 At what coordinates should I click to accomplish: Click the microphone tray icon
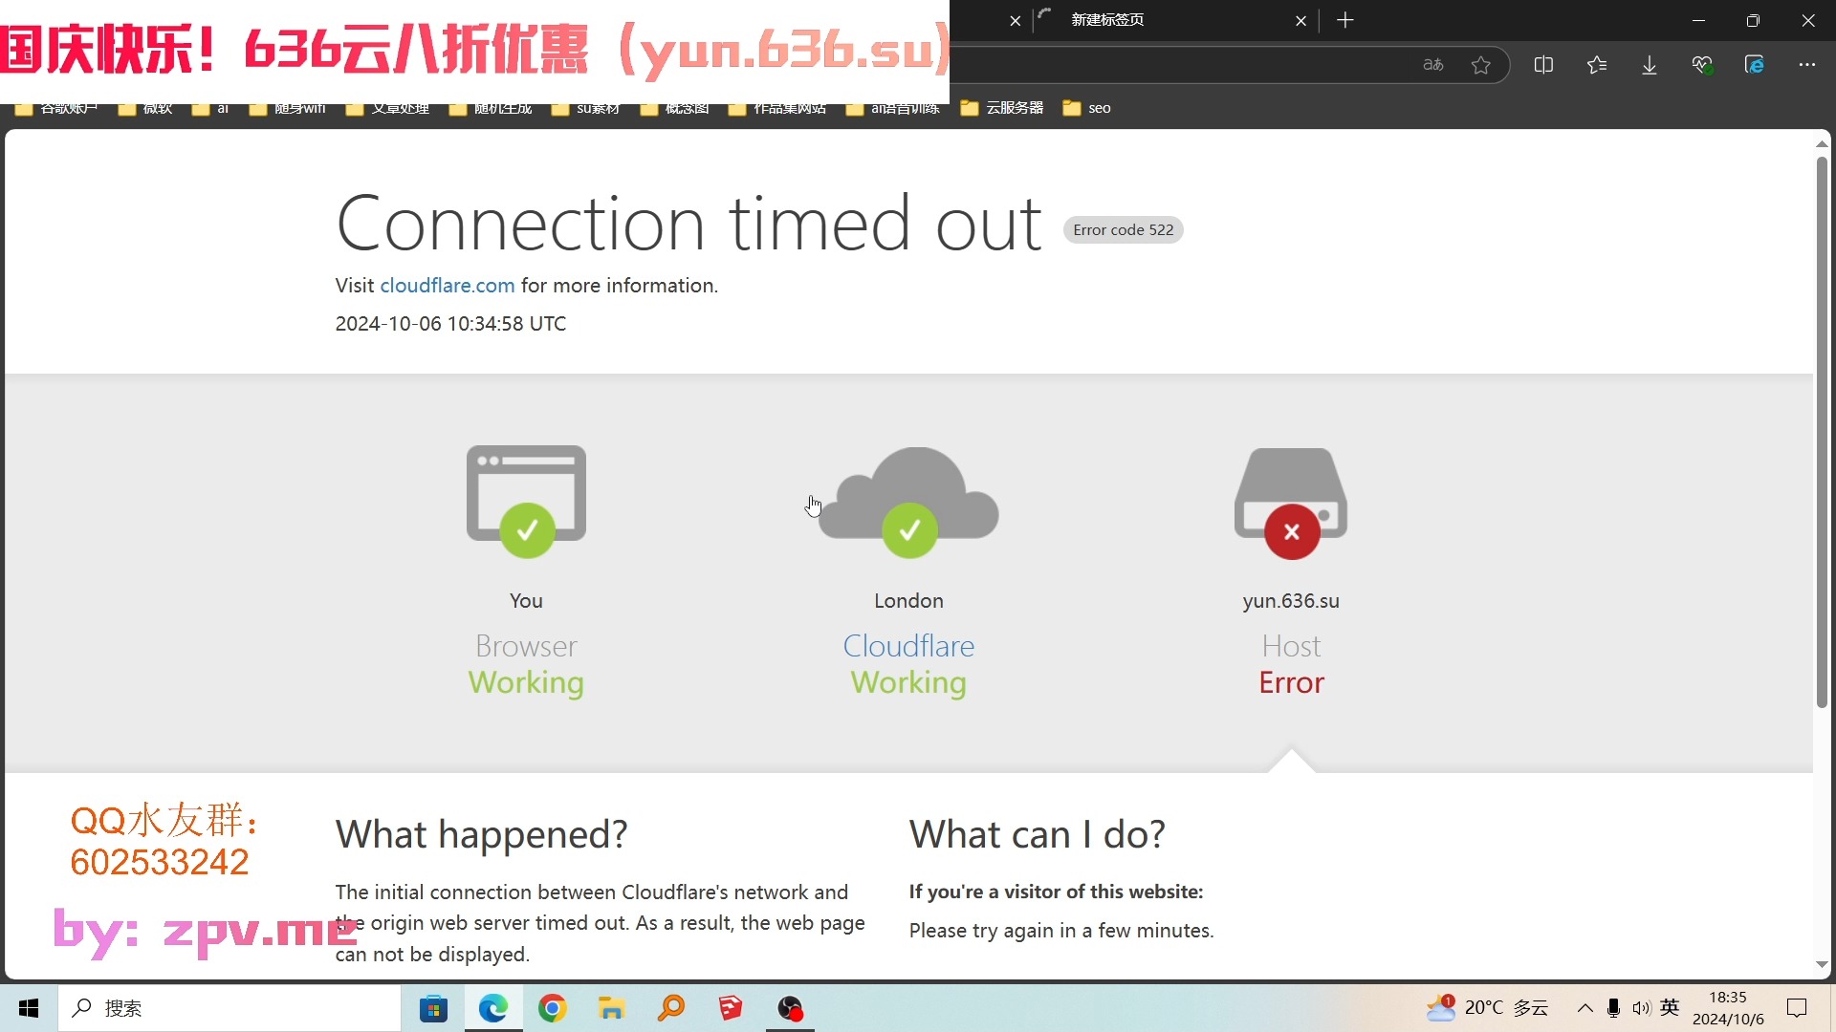pos(1613,1008)
